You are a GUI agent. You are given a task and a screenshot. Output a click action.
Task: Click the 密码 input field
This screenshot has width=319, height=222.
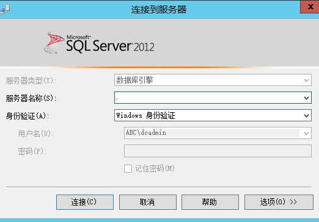click(218, 151)
